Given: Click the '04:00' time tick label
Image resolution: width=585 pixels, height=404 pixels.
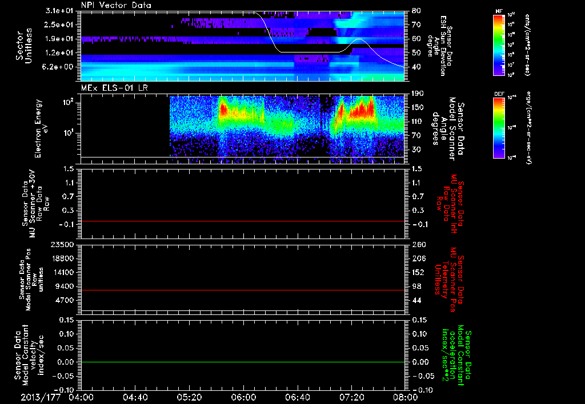Looking at the screenshot, I should (81, 397).
